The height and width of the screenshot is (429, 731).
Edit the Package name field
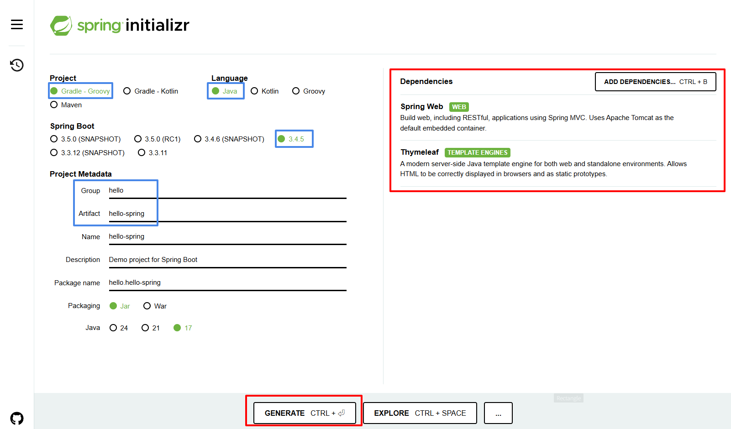227,283
